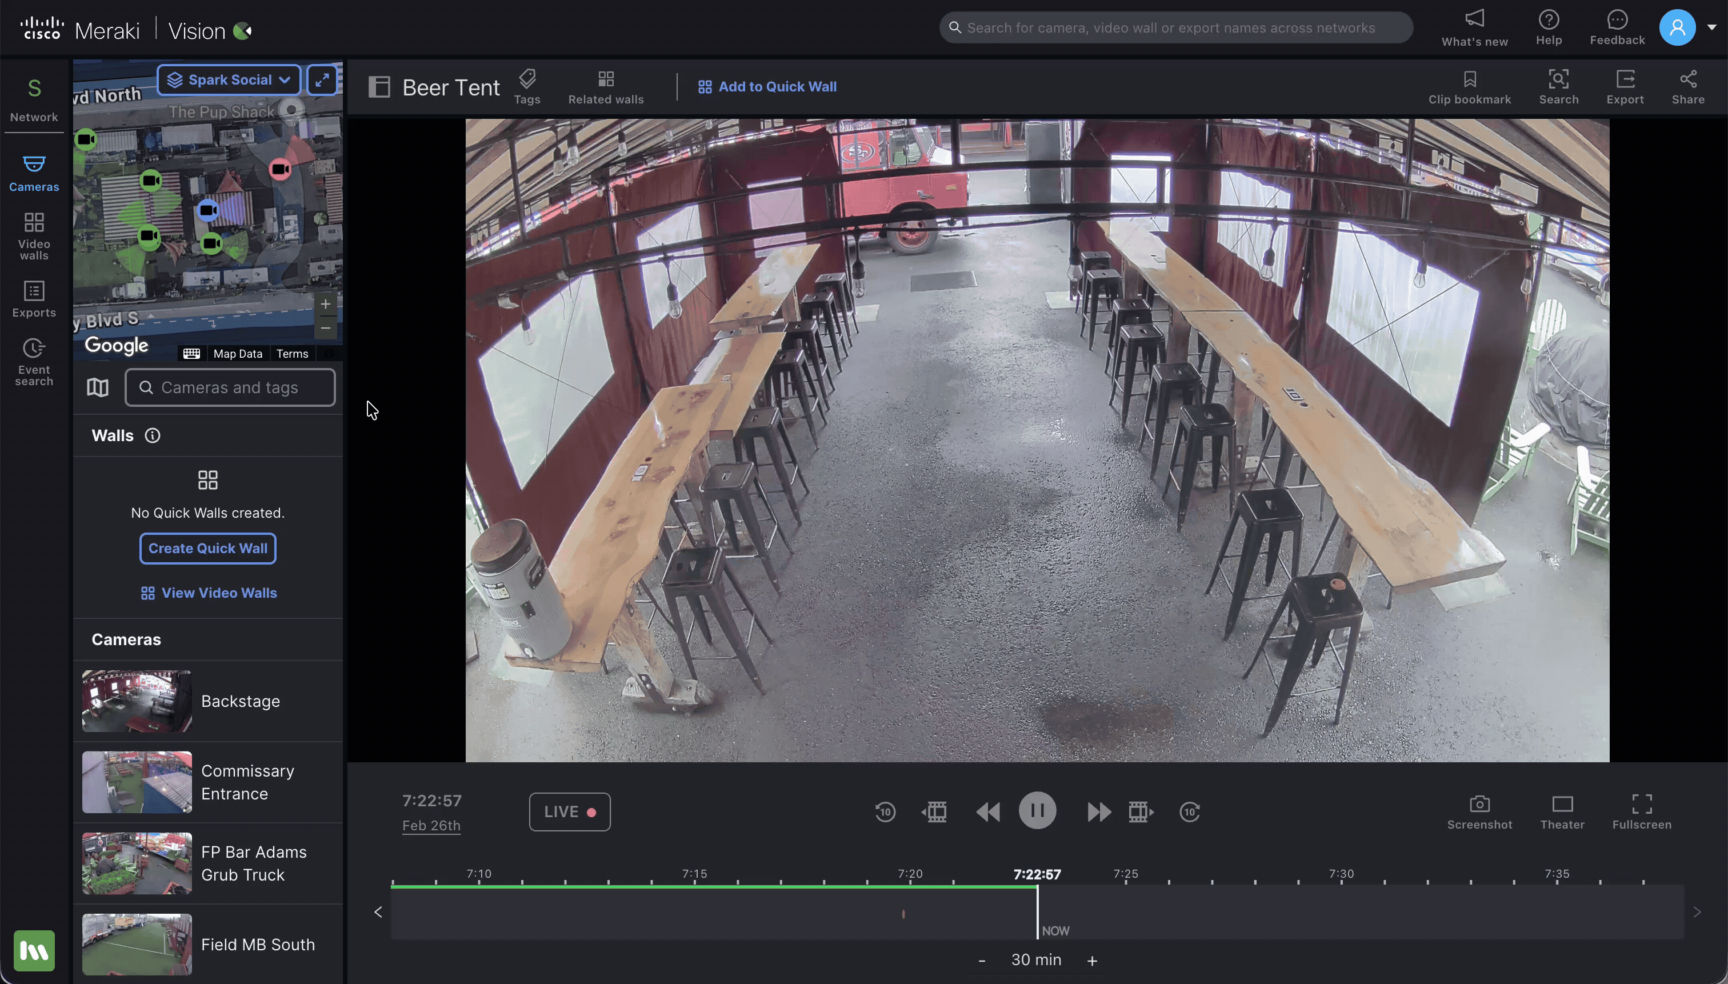Screen dimensions: 1728x984
Task: Open the Event search panel
Action: 33,362
